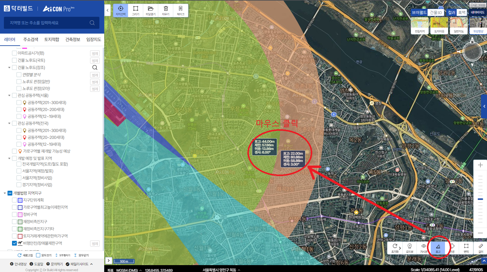Viewport: 487px width, 272px height.
Task: Open the 건축정보 tab
Action: (x=73, y=40)
